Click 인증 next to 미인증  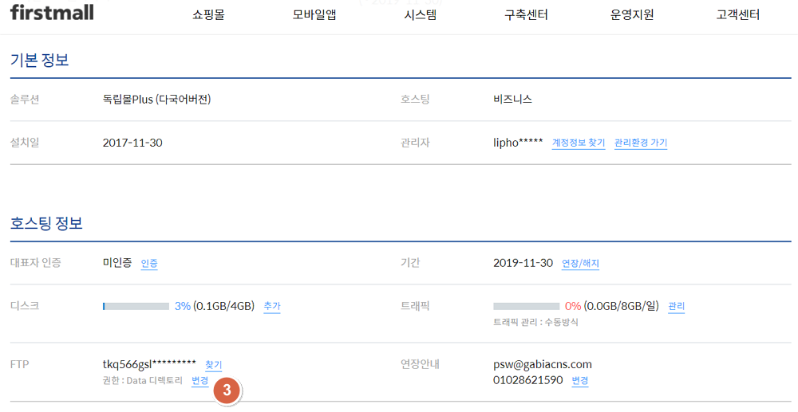click(149, 264)
